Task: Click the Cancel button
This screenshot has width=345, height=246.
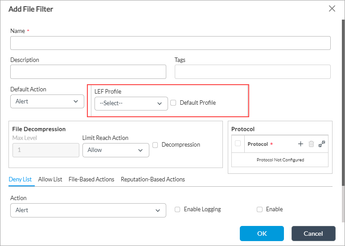Action: (x=313, y=234)
